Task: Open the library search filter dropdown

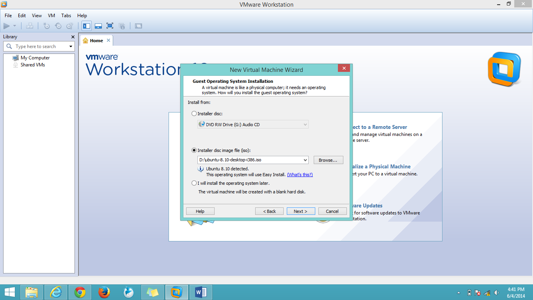Action: tap(71, 46)
